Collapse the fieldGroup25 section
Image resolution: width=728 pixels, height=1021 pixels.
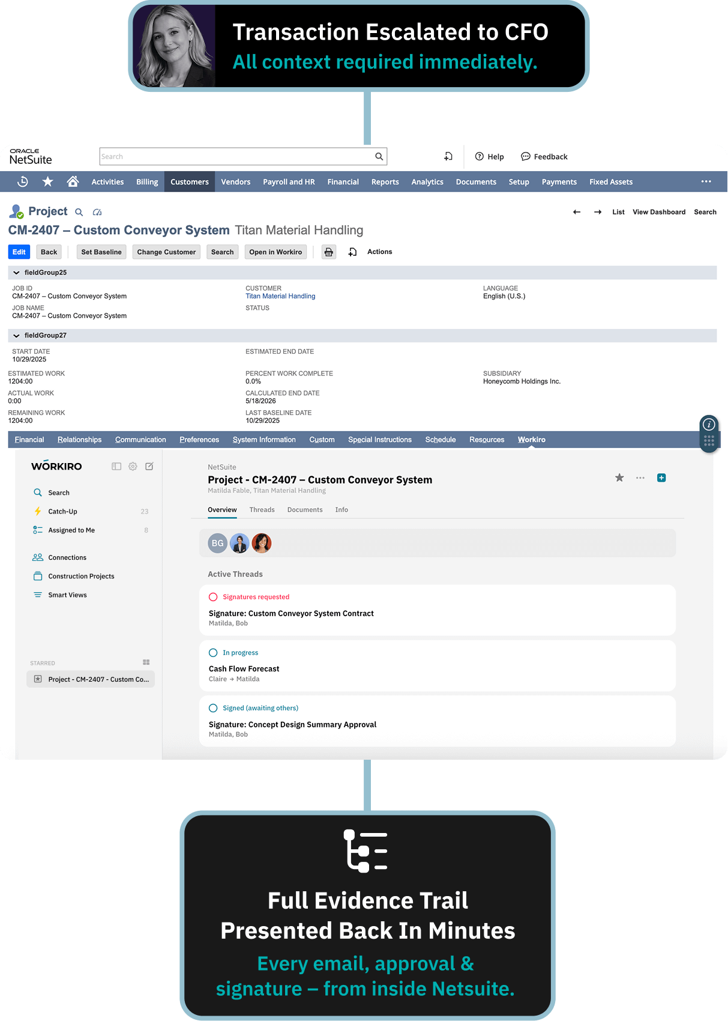click(x=16, y=273)
